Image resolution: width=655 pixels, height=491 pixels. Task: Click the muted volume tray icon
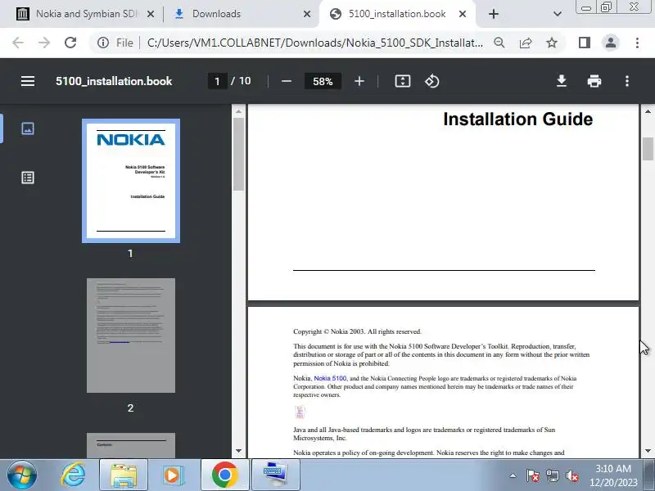point(571,475)
